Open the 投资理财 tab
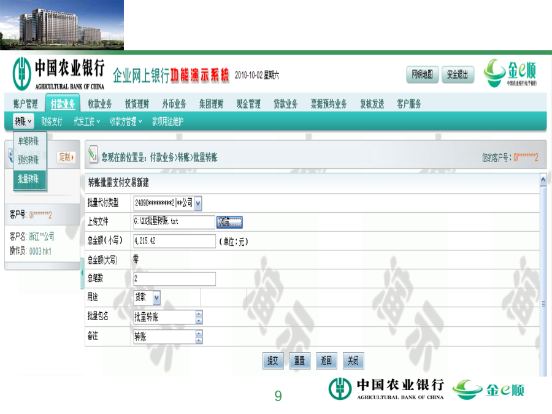This screenshot has width=552, height=414. coord(137,104)
